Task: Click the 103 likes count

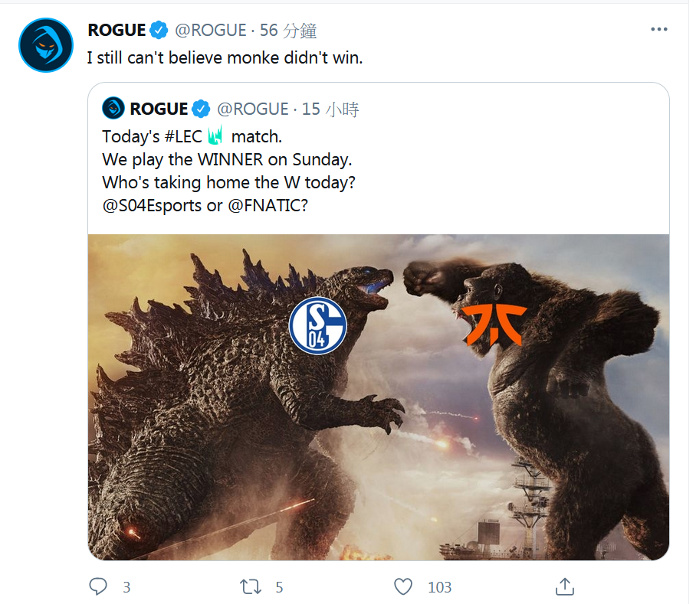Action: point(439,587)
